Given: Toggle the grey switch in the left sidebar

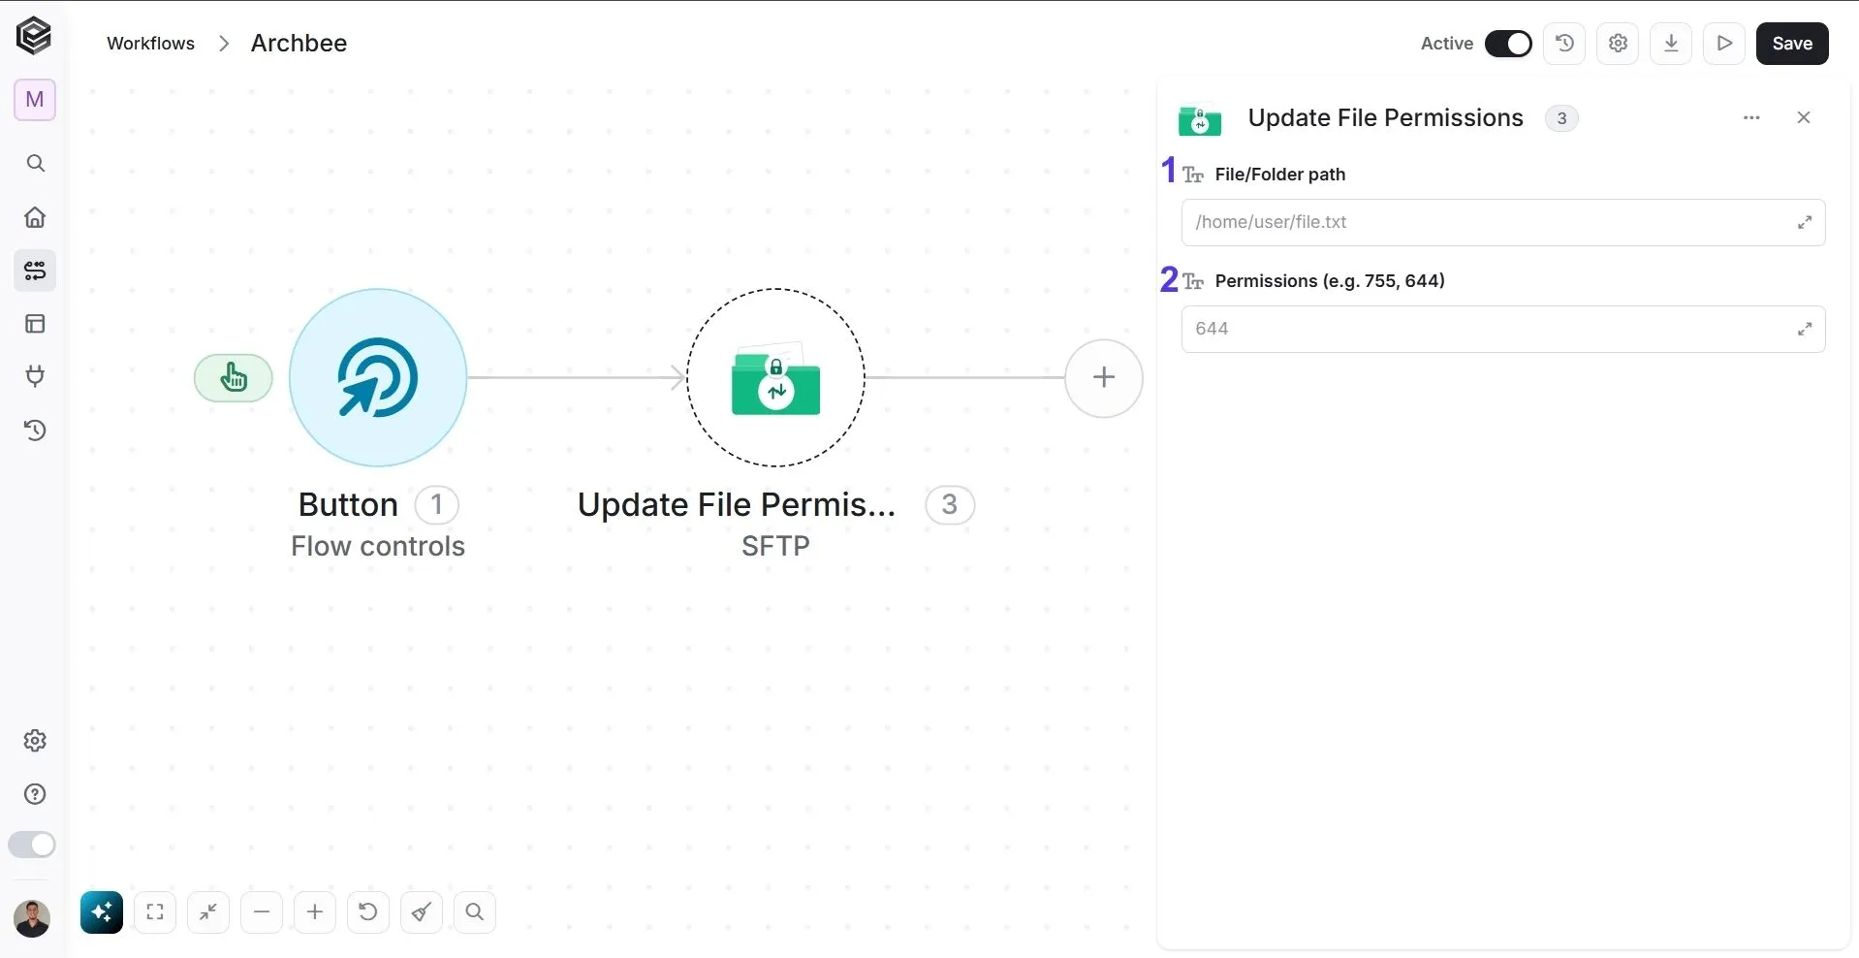Looking at the screenshot, I should (x=32, y=845).
